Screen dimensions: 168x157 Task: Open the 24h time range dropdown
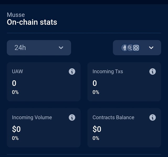point(39,48)
